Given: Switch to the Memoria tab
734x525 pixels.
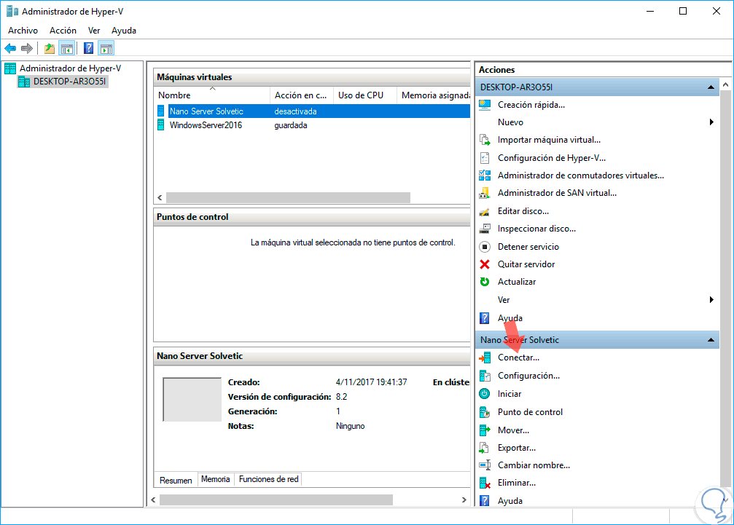Looking at the screenshot, I should (215, 479).
